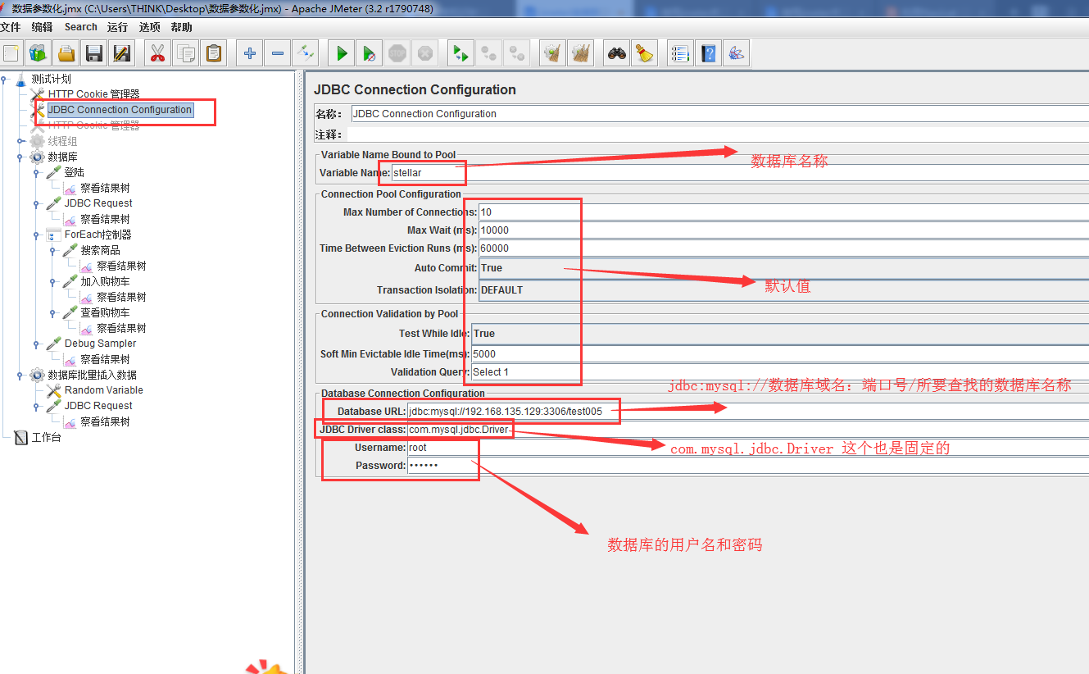
Task: Click the Clear all double-broom icon
Action: click(581, 54)
